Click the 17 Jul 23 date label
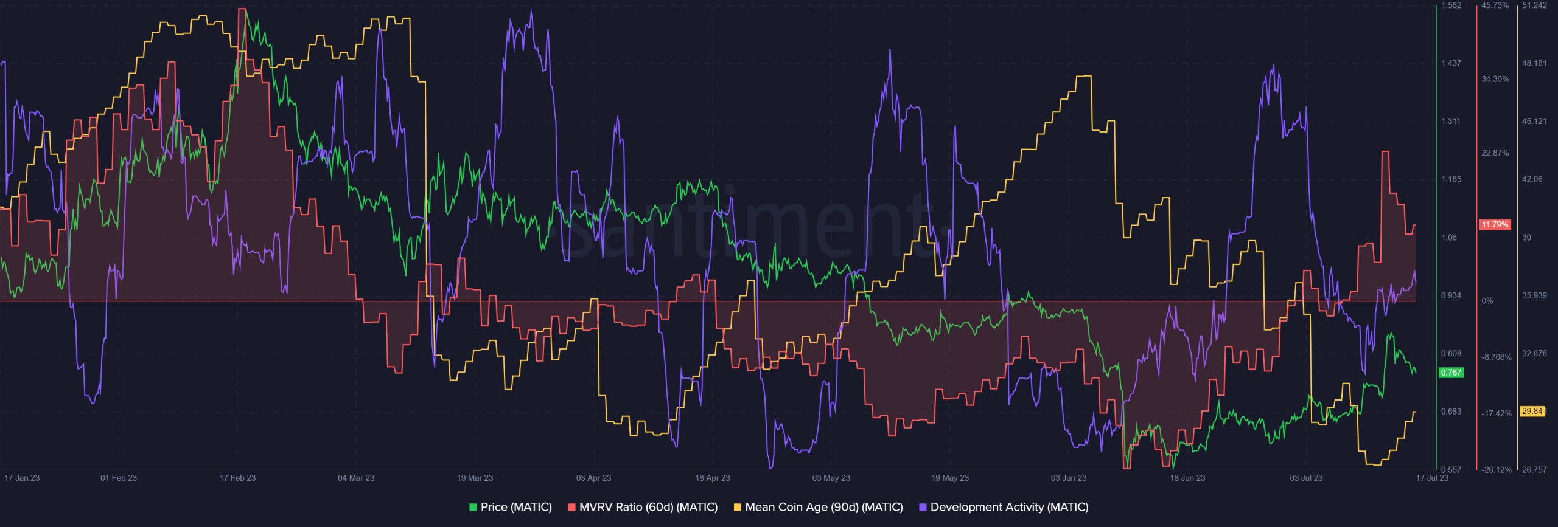1558x527 pixels. (1432, 478)
